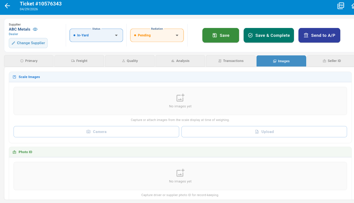Click the Photo ID heading text

tap(25, 152)
